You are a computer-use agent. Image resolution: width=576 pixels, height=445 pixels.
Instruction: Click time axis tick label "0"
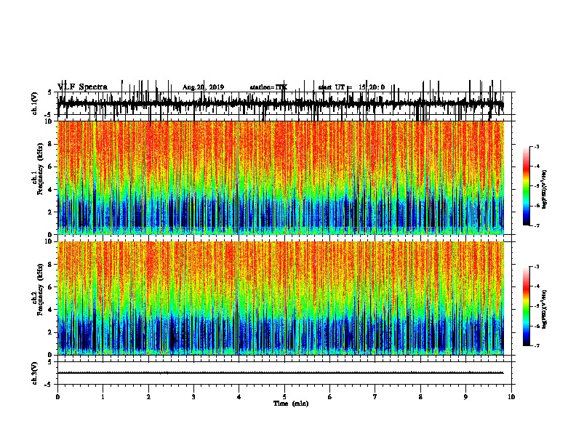(57, 397)
